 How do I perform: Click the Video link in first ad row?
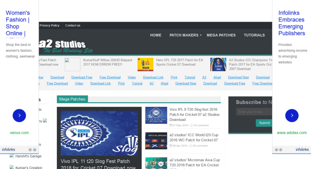tap(132, 78)
